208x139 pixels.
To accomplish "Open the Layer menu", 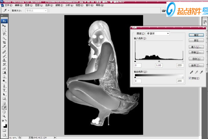I will coord(39,5).
